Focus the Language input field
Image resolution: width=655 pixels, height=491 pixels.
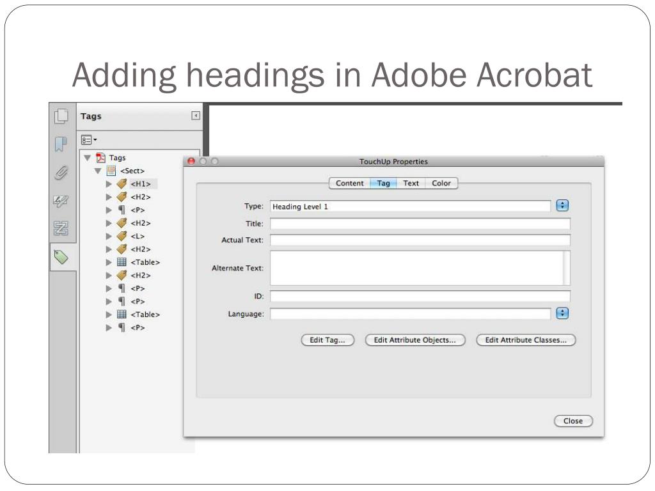(410, 314)
